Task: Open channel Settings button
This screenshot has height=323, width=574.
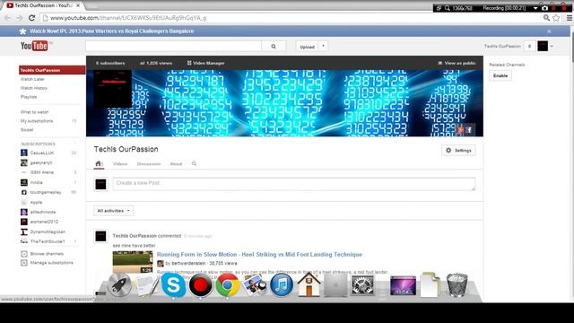Action: 458,151
